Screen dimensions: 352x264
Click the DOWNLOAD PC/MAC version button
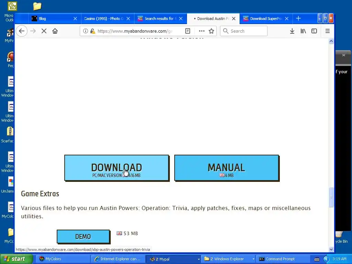(117, 168)
